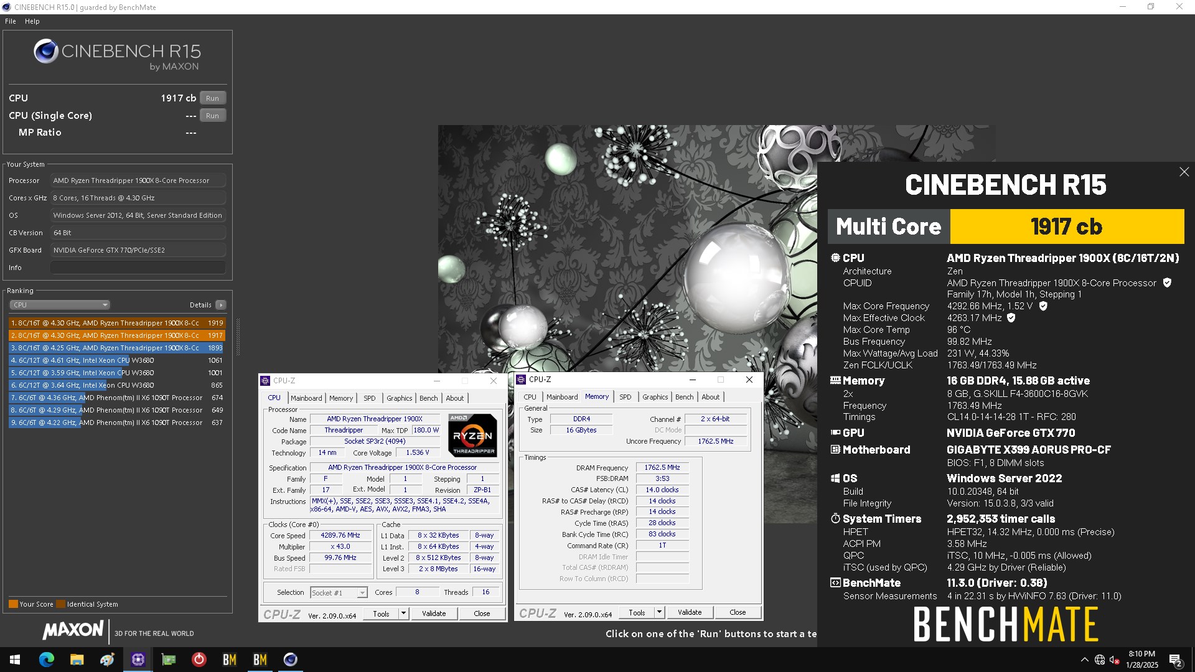
Task: Show hidden tray icons chevron
Action: click(1084, 660)
